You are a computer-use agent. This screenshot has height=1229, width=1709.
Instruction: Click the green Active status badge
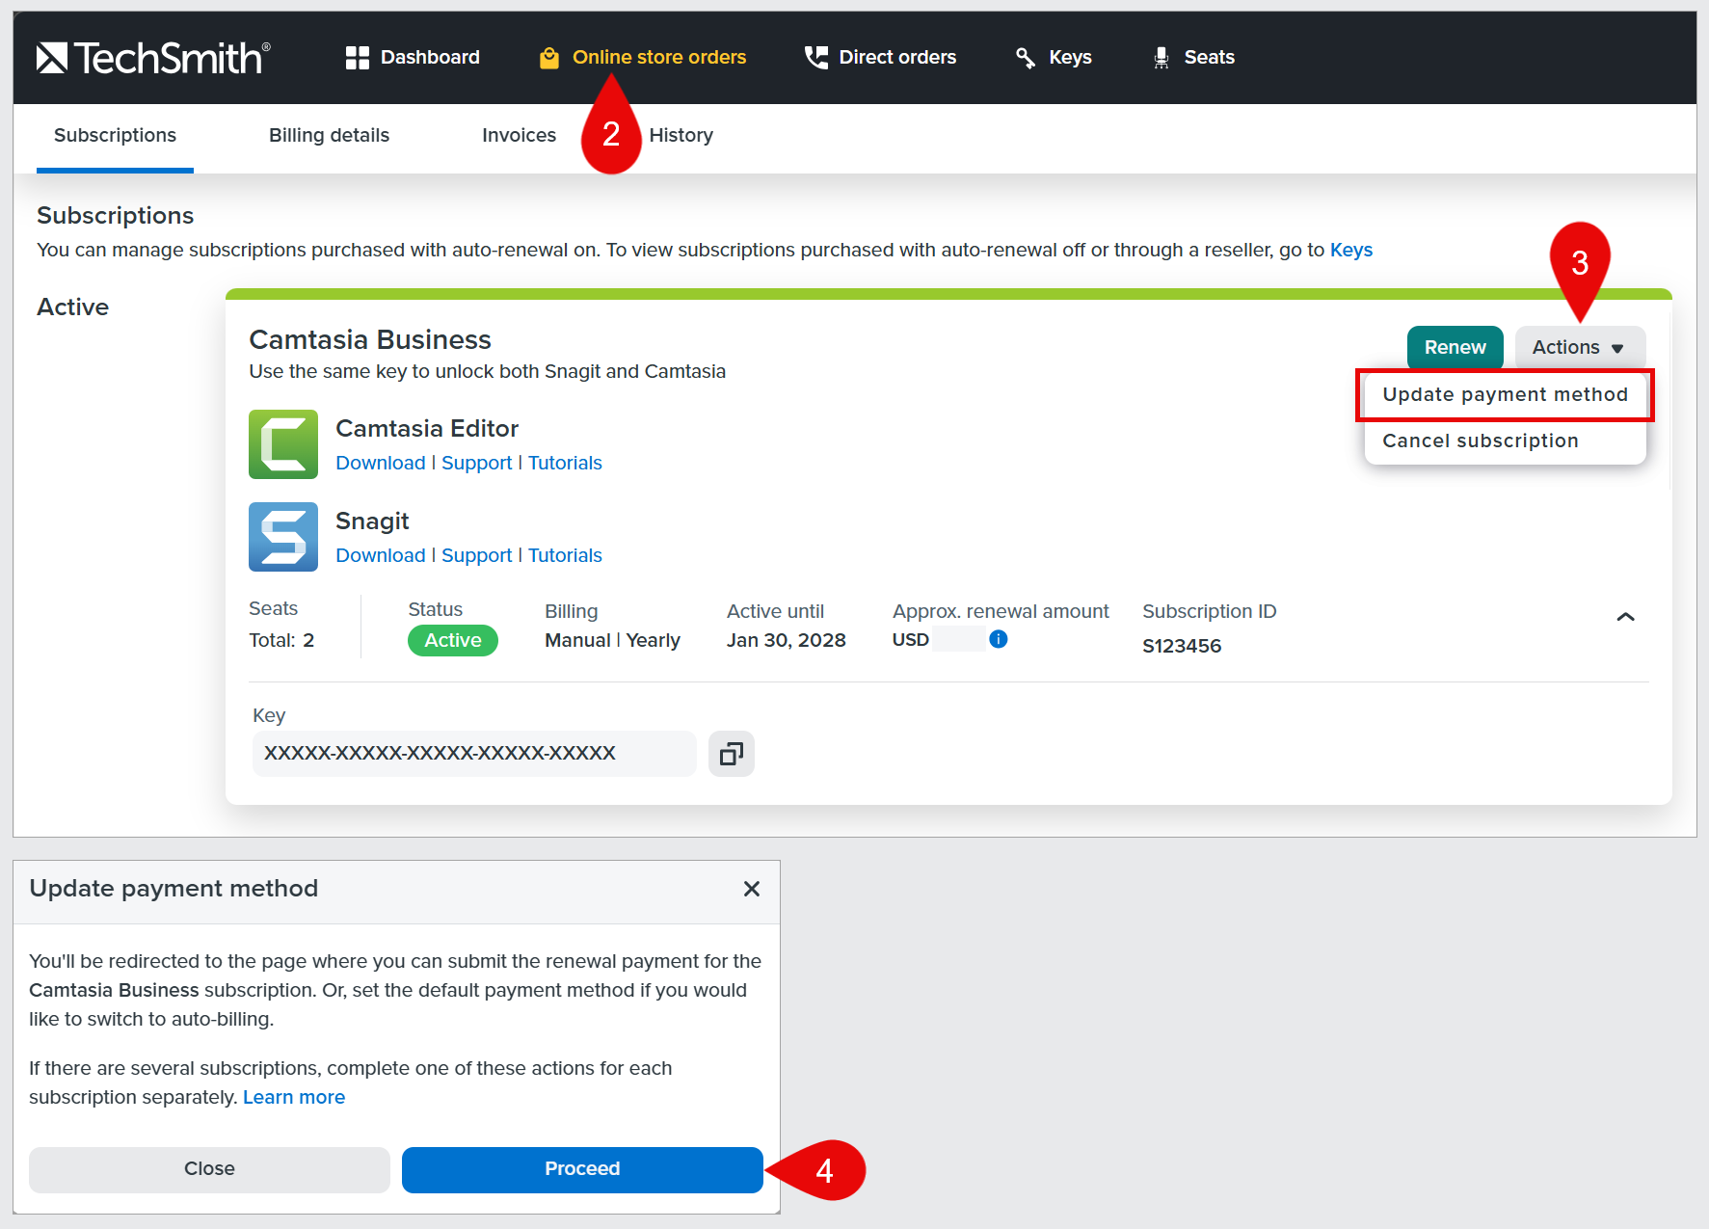(453, 641)
